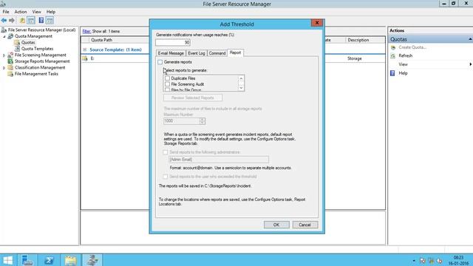Viewport: 473px width, 266px height.
Task: Click the Back arrow toolbar icon
Action: tap(4, 20)
